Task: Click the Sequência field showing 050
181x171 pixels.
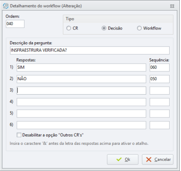Action: [159, 79]
